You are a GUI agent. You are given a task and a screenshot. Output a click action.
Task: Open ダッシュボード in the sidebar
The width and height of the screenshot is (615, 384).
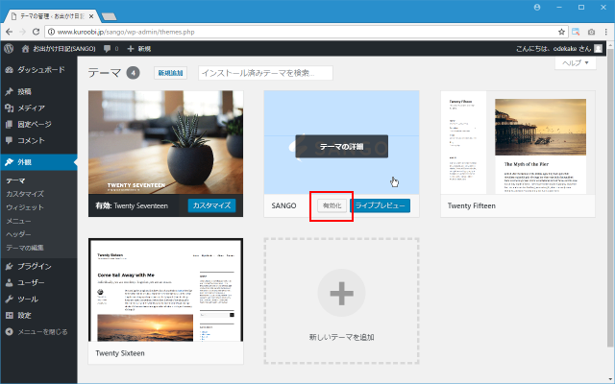tap(38, 70)
